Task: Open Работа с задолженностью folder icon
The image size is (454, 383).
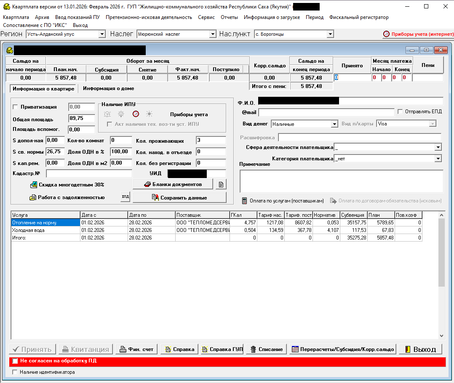Action: click(x=33, y=197)
